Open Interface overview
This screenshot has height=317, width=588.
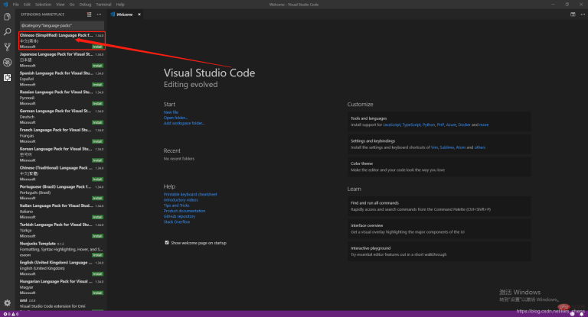[439, 228]
